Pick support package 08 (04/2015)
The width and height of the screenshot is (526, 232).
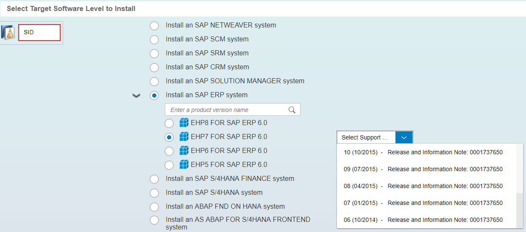pos(427,186)
